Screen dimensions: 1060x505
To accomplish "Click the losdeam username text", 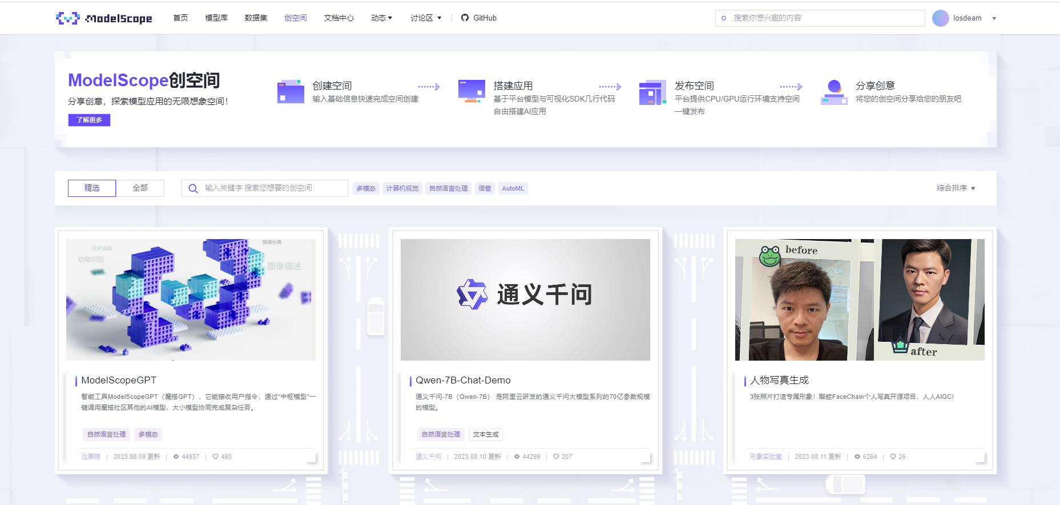I will 968,18.
